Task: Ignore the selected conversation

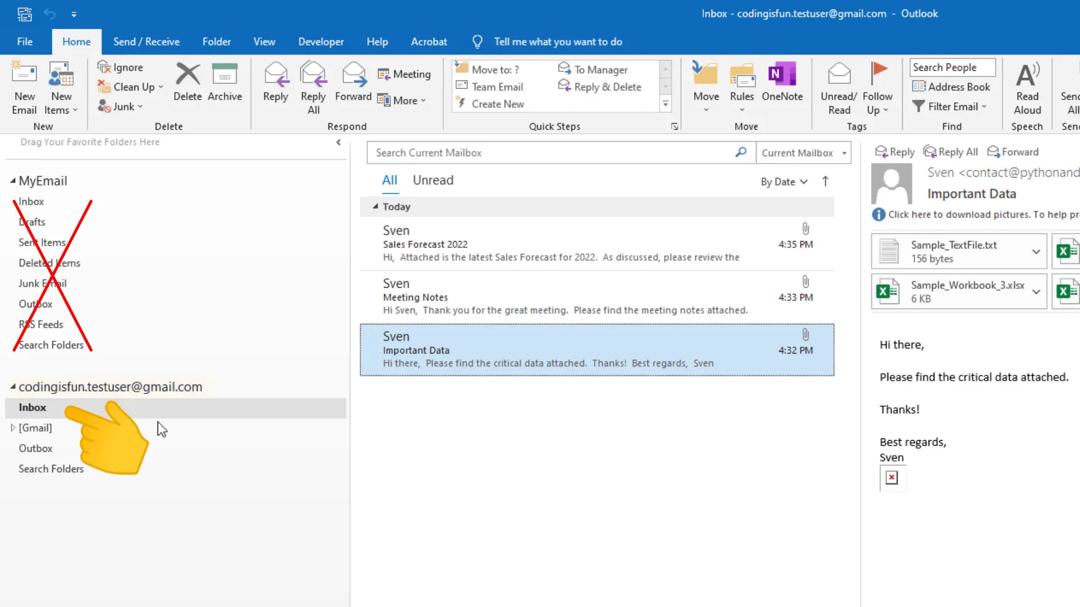Action: [x=120, y=67]
